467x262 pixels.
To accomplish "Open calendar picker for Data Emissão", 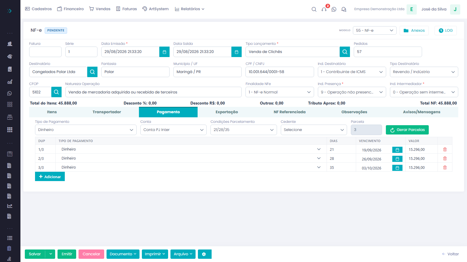I will pyautogui.click(x=164, y=52).
